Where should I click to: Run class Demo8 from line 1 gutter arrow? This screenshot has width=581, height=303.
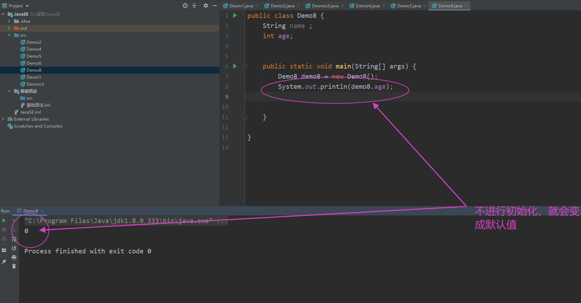(x=235, y=15)
